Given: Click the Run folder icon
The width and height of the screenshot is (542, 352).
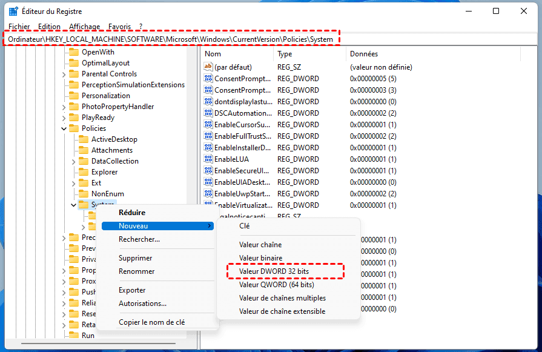Looking at the screenshot, I should click(x=74, y=335).
